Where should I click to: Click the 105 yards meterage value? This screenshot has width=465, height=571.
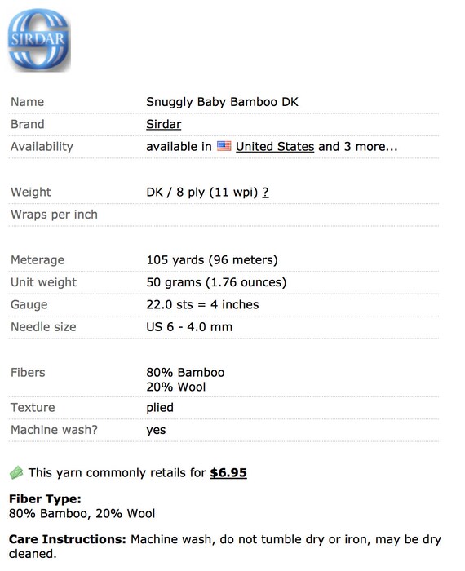coord(212,260)
